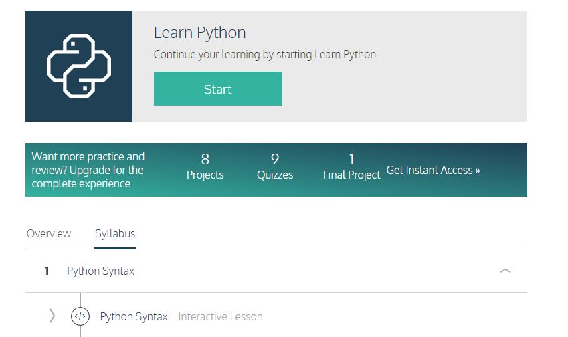Select the Syllabus tab
Screen dimensions: 568x337
[x=115, y=233]
